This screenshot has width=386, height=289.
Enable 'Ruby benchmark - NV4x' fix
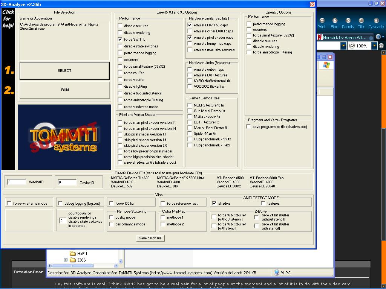pos(190,139)
